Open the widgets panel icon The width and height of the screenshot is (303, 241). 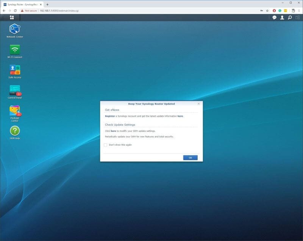click(298, 17)
